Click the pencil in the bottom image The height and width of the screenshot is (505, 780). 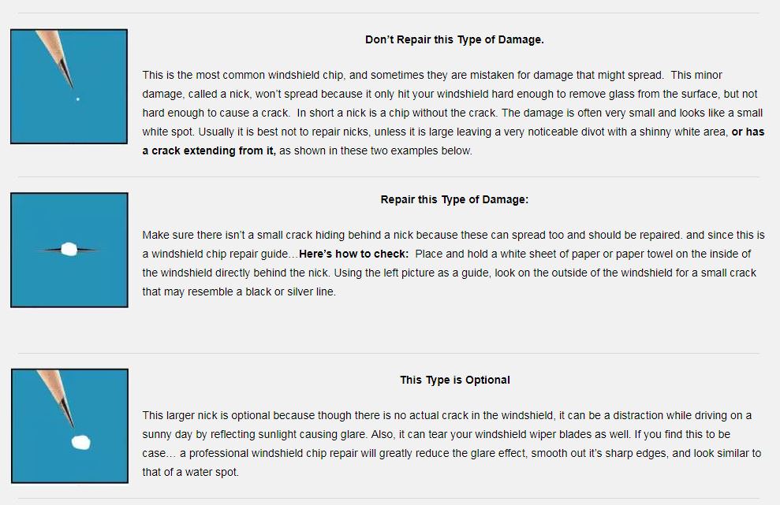pos(57,398)
